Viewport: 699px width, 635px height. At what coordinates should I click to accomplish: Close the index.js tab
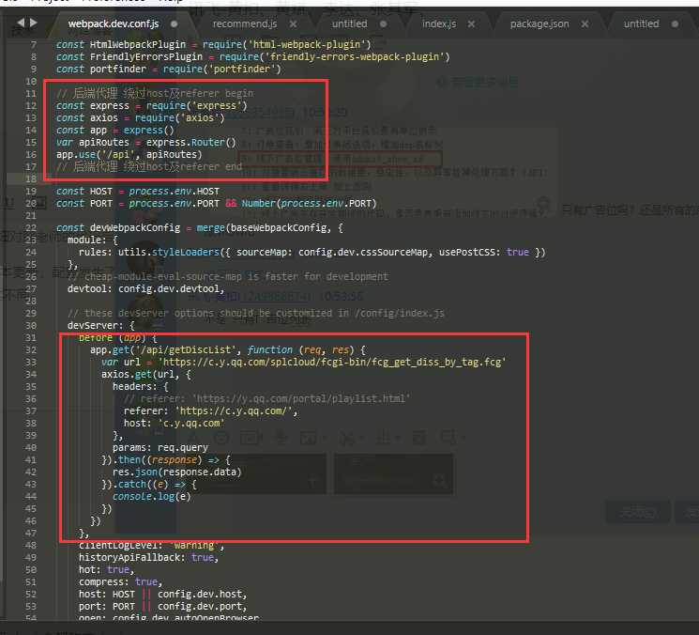471,23
